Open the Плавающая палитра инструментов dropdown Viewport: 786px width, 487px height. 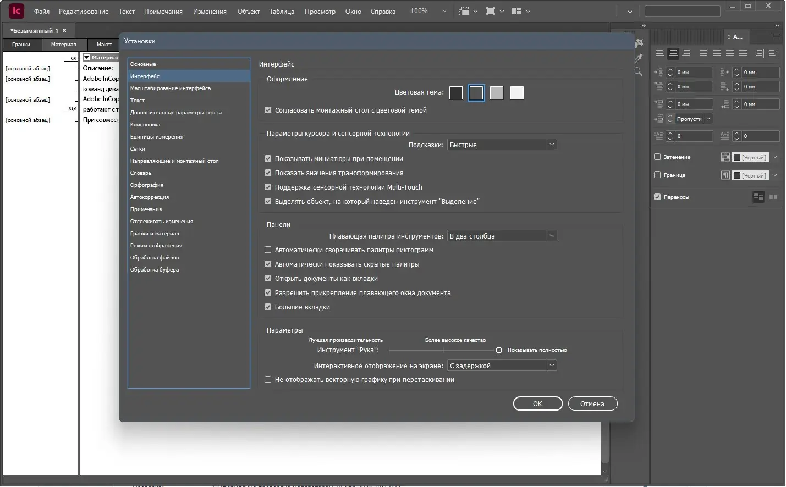tap(502, 236)
